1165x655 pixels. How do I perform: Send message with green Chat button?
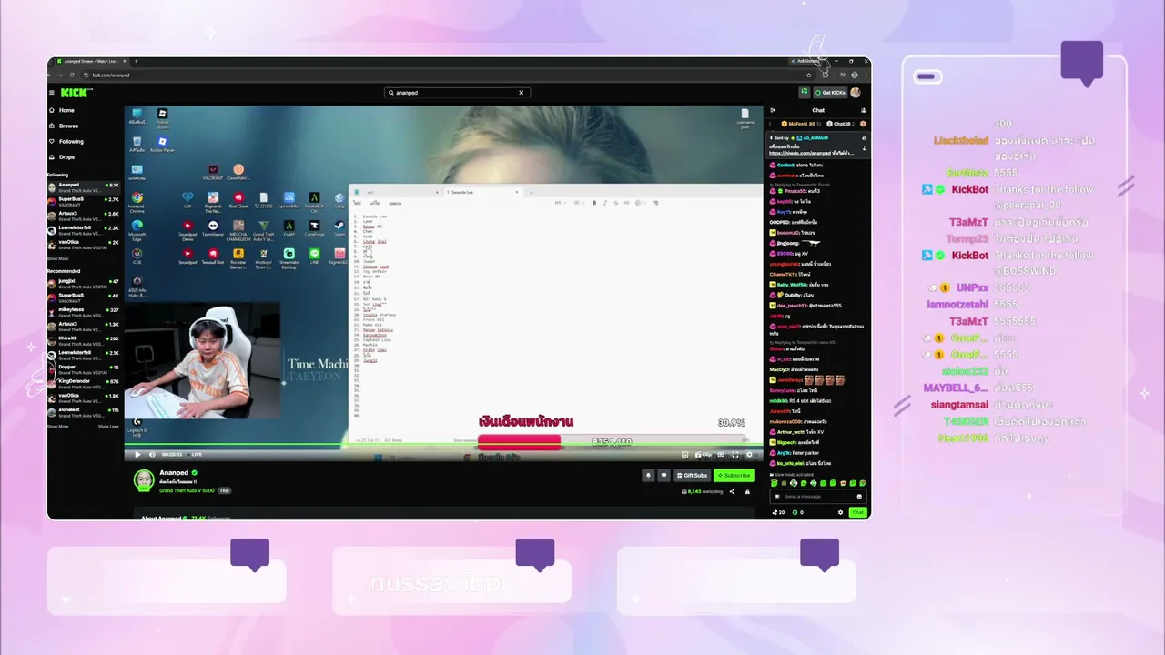[x=857, y=512]
